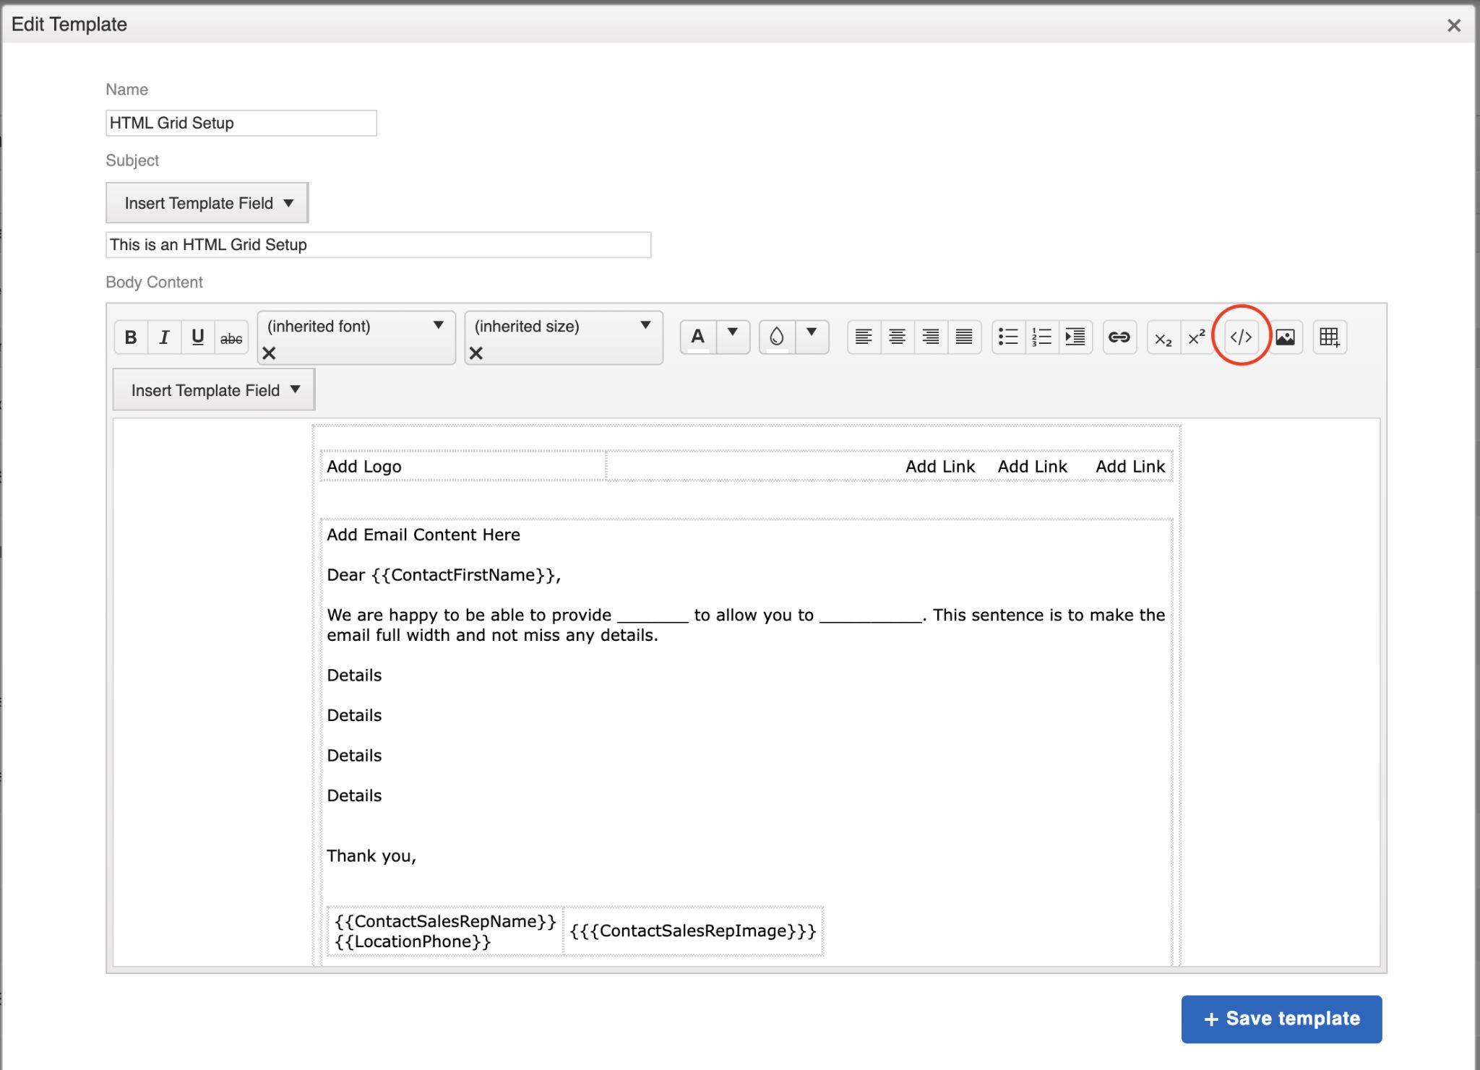Insert a hyperlink with the link icon
Screen dimensions: 1480x1070
click(1119, 337)
